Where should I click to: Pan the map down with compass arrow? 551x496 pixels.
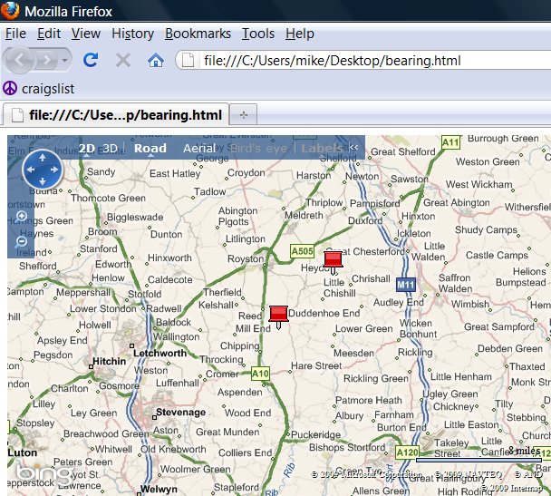click(43, 181)
